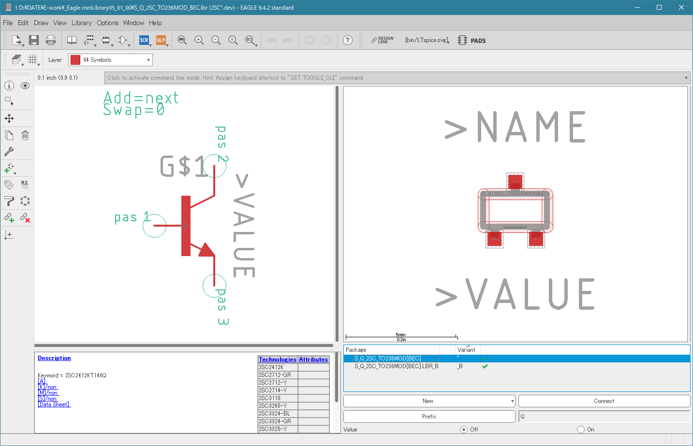This screenshot has width=693, height=446.
Task: Run a script with the SCR icon
Action: 144,41
